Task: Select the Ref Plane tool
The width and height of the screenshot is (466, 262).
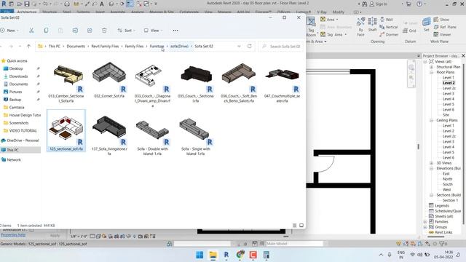Action: (x=445, y=27)
